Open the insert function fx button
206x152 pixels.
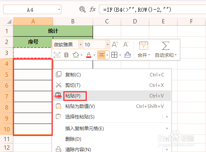pyautogui.click(x=93, y=9)
